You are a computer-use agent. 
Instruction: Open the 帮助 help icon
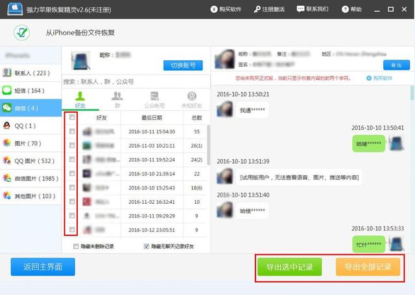pyautogui.click(x=345, y=9)
